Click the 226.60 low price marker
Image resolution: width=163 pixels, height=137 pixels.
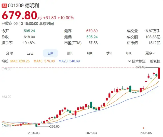coord(55,127)
